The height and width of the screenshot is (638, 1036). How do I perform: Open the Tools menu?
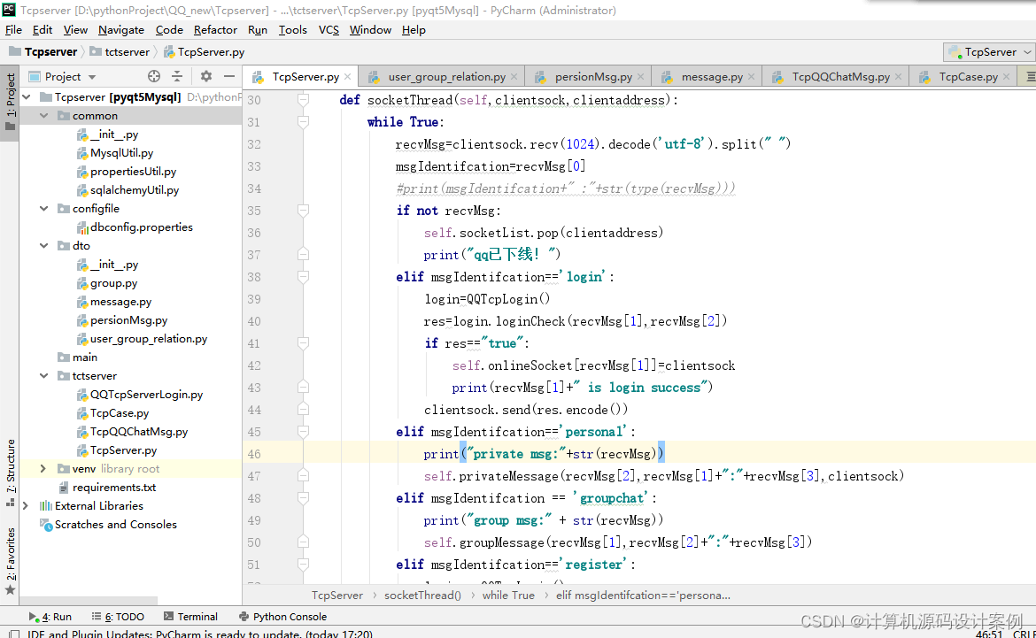[x=293, y=30]
